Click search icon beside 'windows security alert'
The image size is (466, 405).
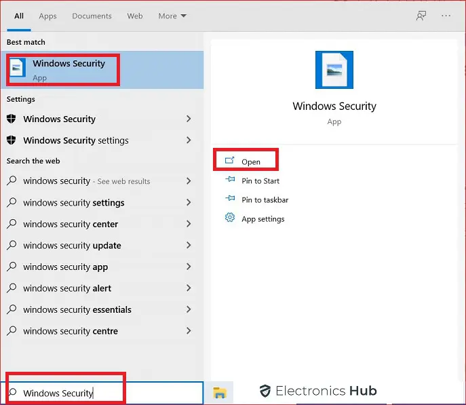pos(12,288)
